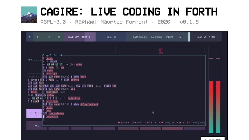Click the 'lpf' word in script
The width and height of the screenshot is (249, 140).
[x=114, y=86]
